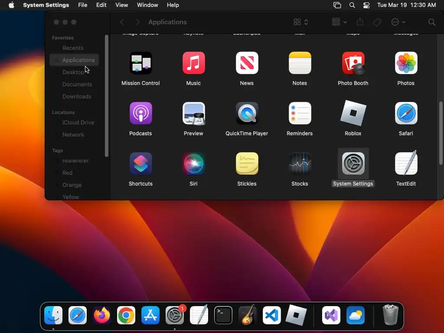The image size is (444, 333).
Task: Open the Mission Control app icon
Action: tap(141, 63)
